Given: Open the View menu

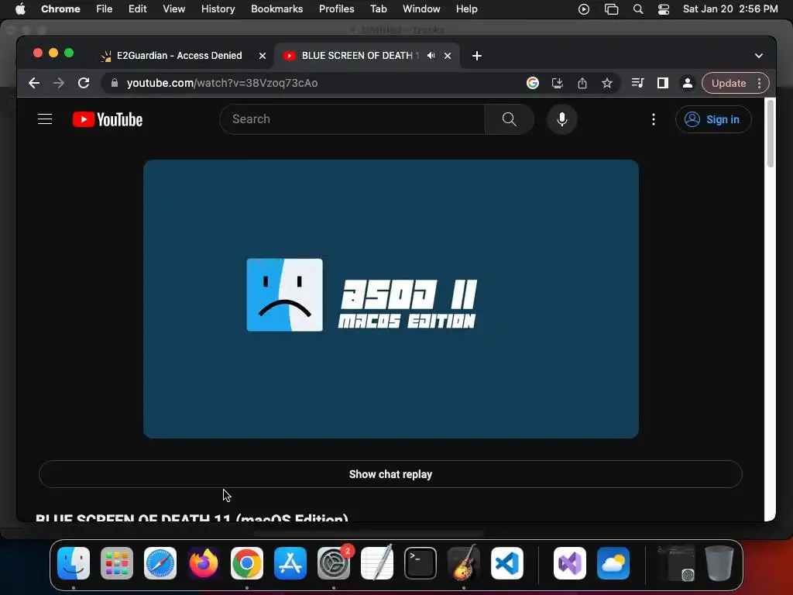Looking at the screenshot, I should (174, 9).
